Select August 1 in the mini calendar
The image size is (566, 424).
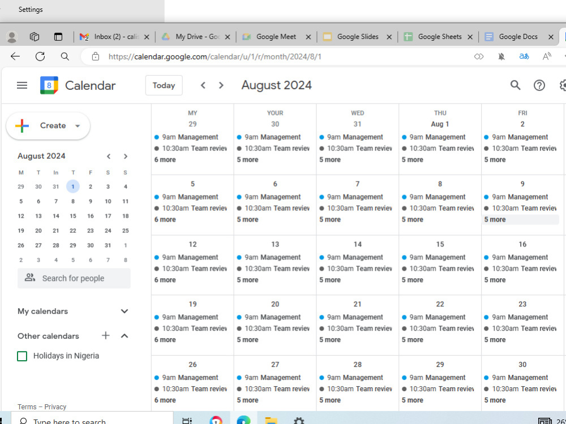(73, 187)
